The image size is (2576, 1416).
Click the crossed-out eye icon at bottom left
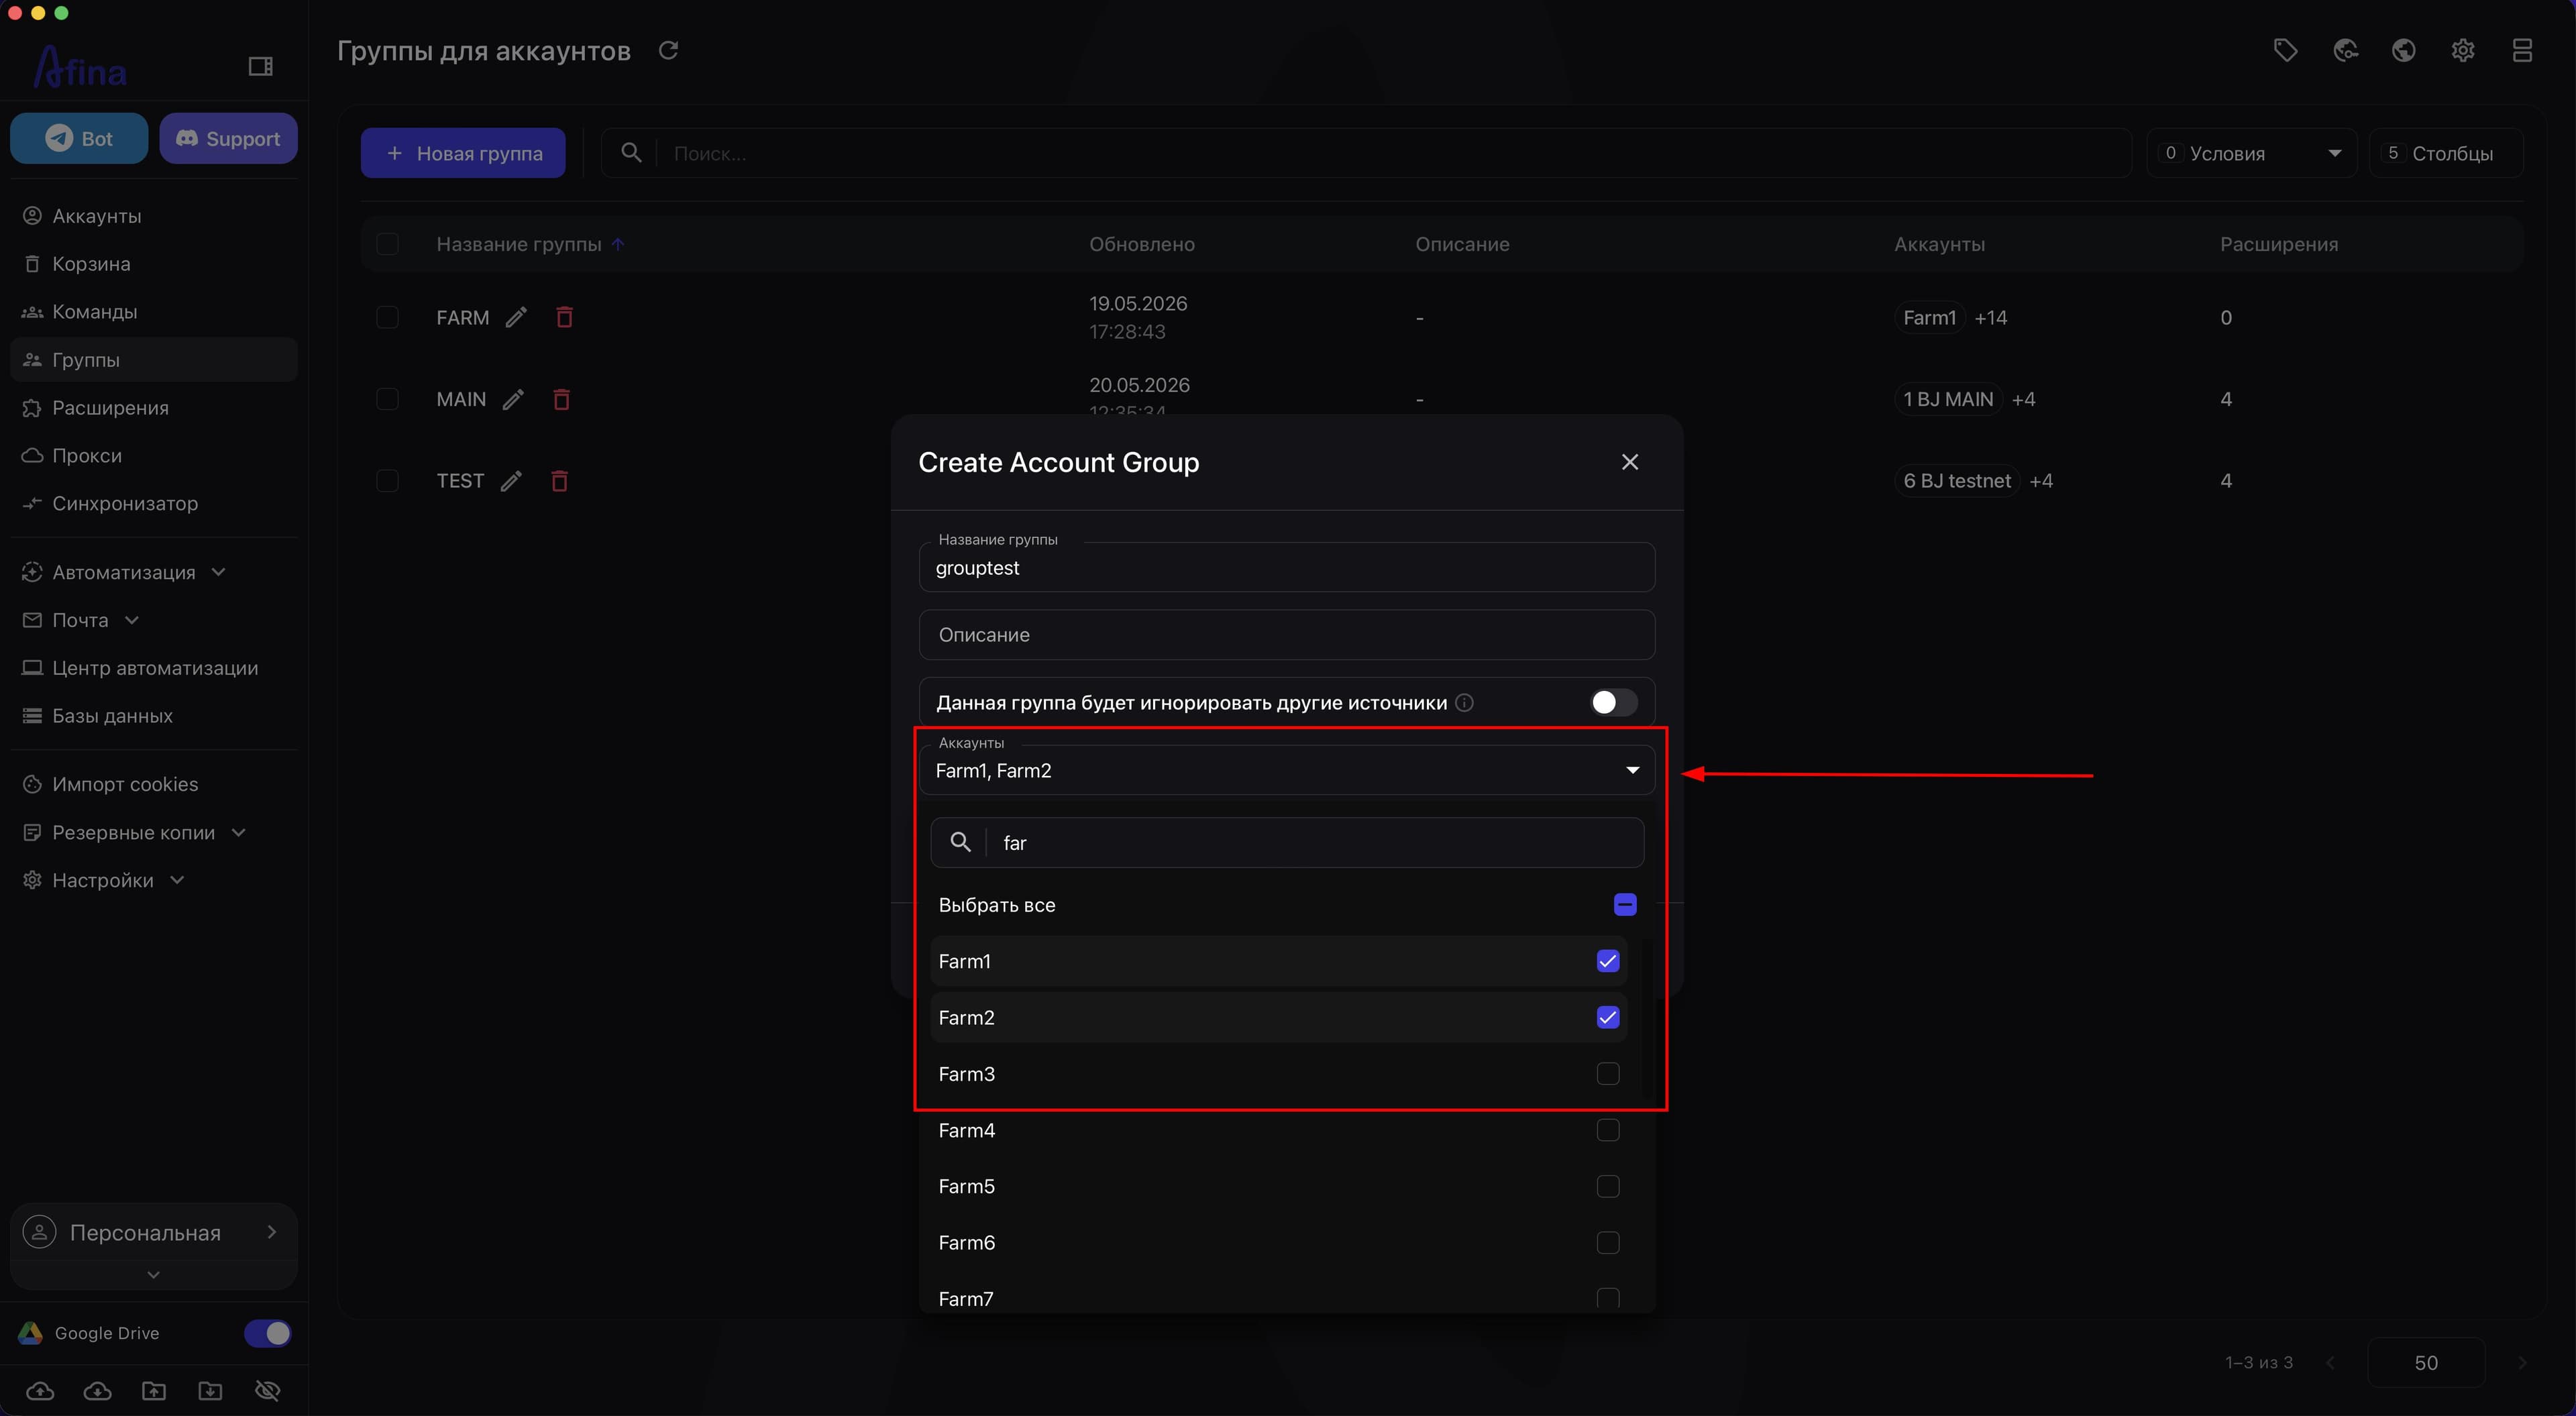[x=267, y=1390]
